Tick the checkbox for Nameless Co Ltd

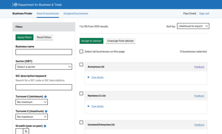click(x=81, y=94)
